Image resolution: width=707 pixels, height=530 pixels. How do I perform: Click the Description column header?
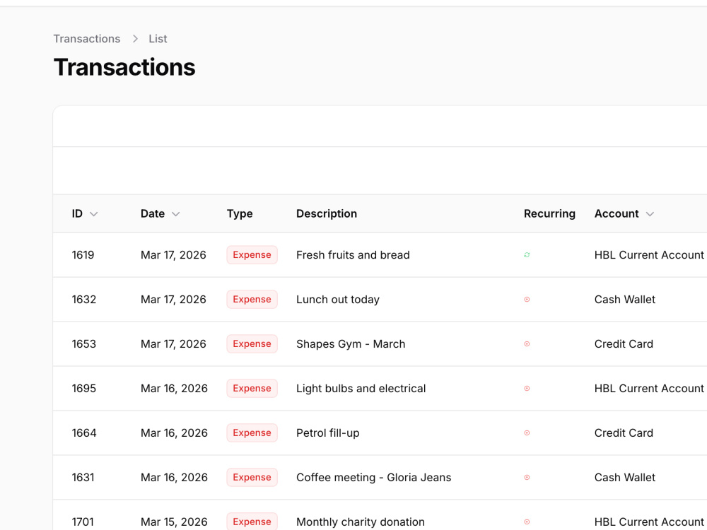[x=327, y=213]
